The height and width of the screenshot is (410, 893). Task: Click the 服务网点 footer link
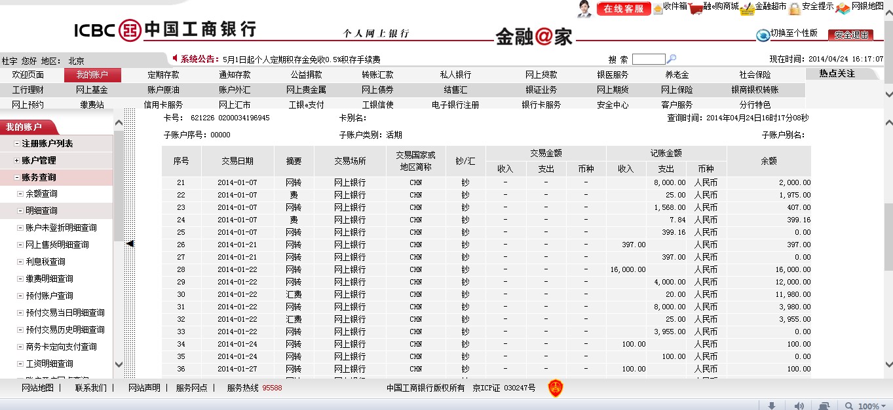[191, 388]
